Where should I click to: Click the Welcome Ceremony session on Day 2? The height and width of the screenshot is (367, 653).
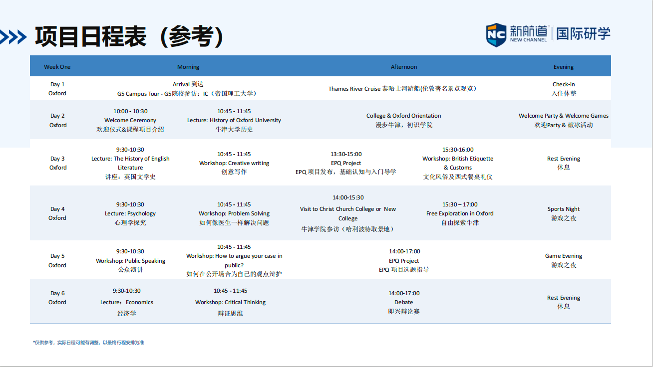tap(130, 120)
